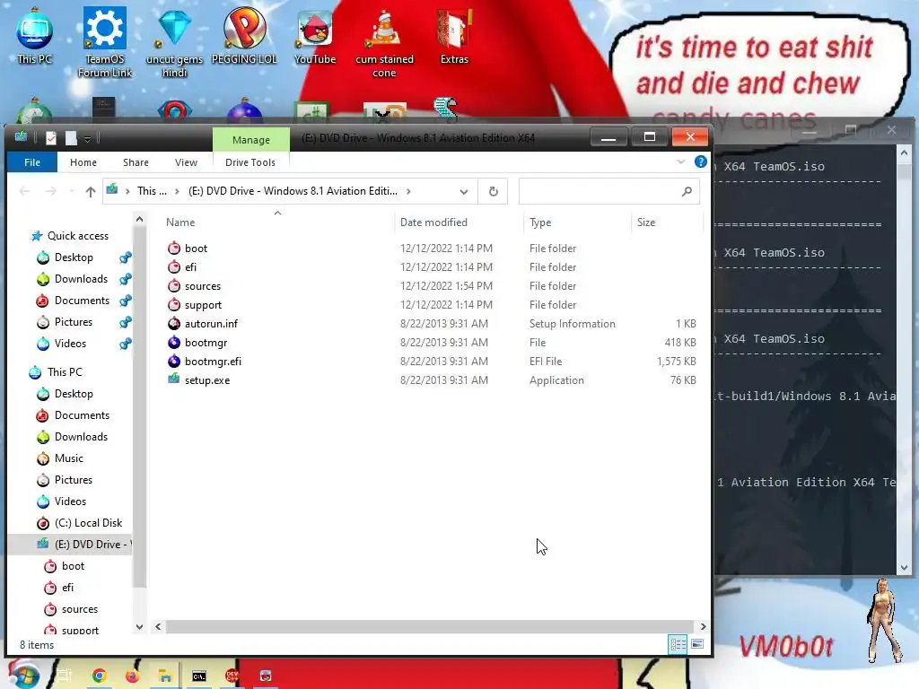The height and width of the screenshot is (689, 919).
Task: Open address bar history dropdown
Action: point(464,192)
